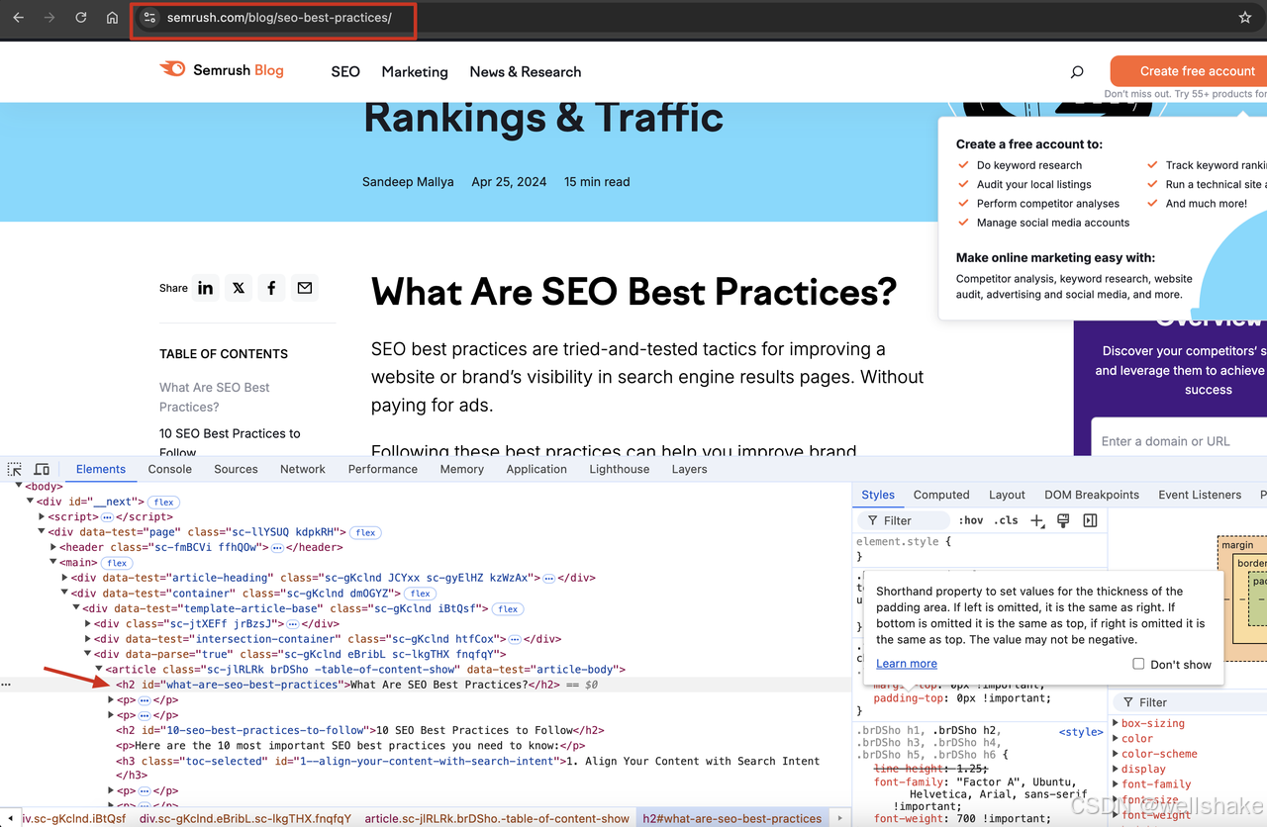The height and width of the screenshot is (827, 1267).
Task: Open the SEO navigation menu
Action: [345, 71]
